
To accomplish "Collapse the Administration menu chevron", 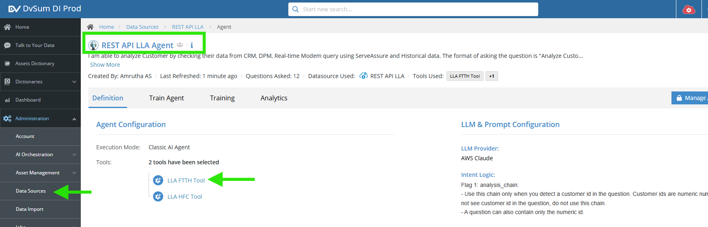I will pyautogui.click(x=74, y=119).
